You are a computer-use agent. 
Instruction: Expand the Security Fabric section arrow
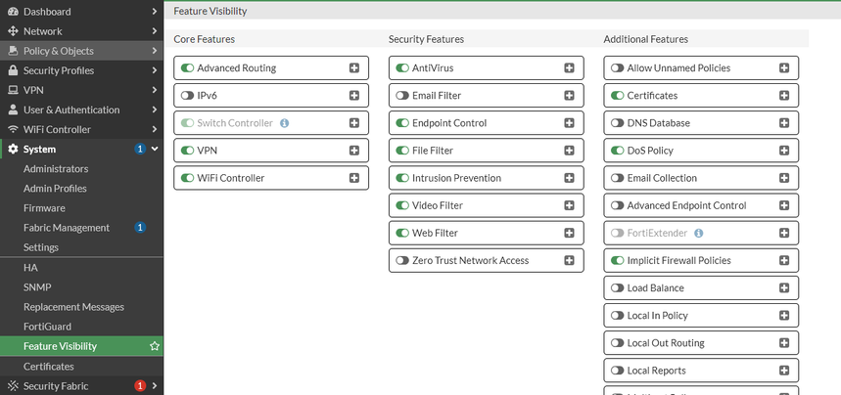pyautogui.click(x=155, y=386)
